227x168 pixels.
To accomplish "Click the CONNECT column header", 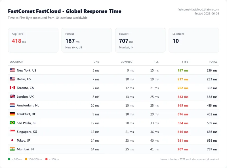I will [x=127, y=62].
